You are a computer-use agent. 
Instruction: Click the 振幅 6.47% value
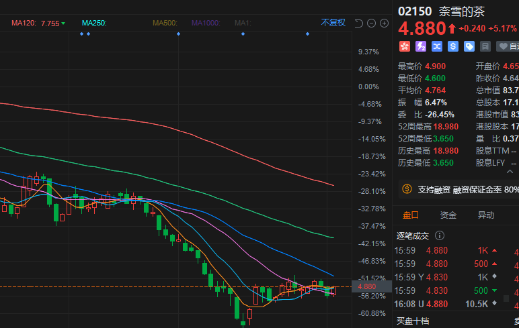pos(436,103)
